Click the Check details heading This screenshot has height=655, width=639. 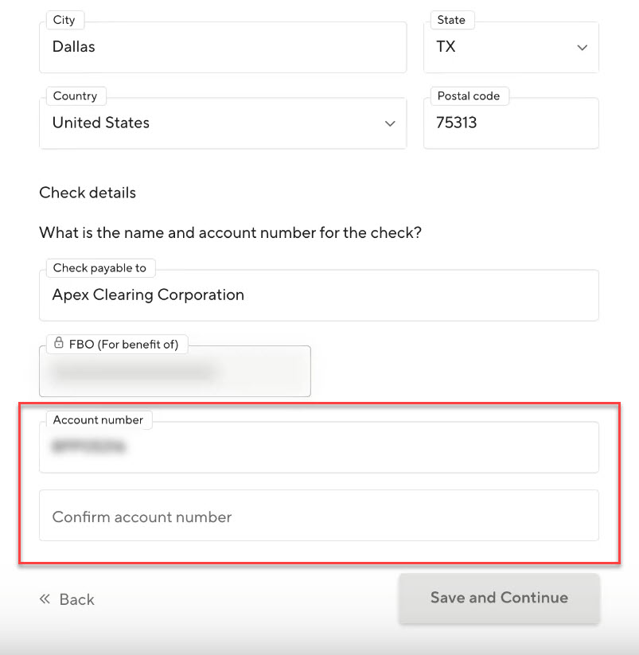click(x=88, y=193)
